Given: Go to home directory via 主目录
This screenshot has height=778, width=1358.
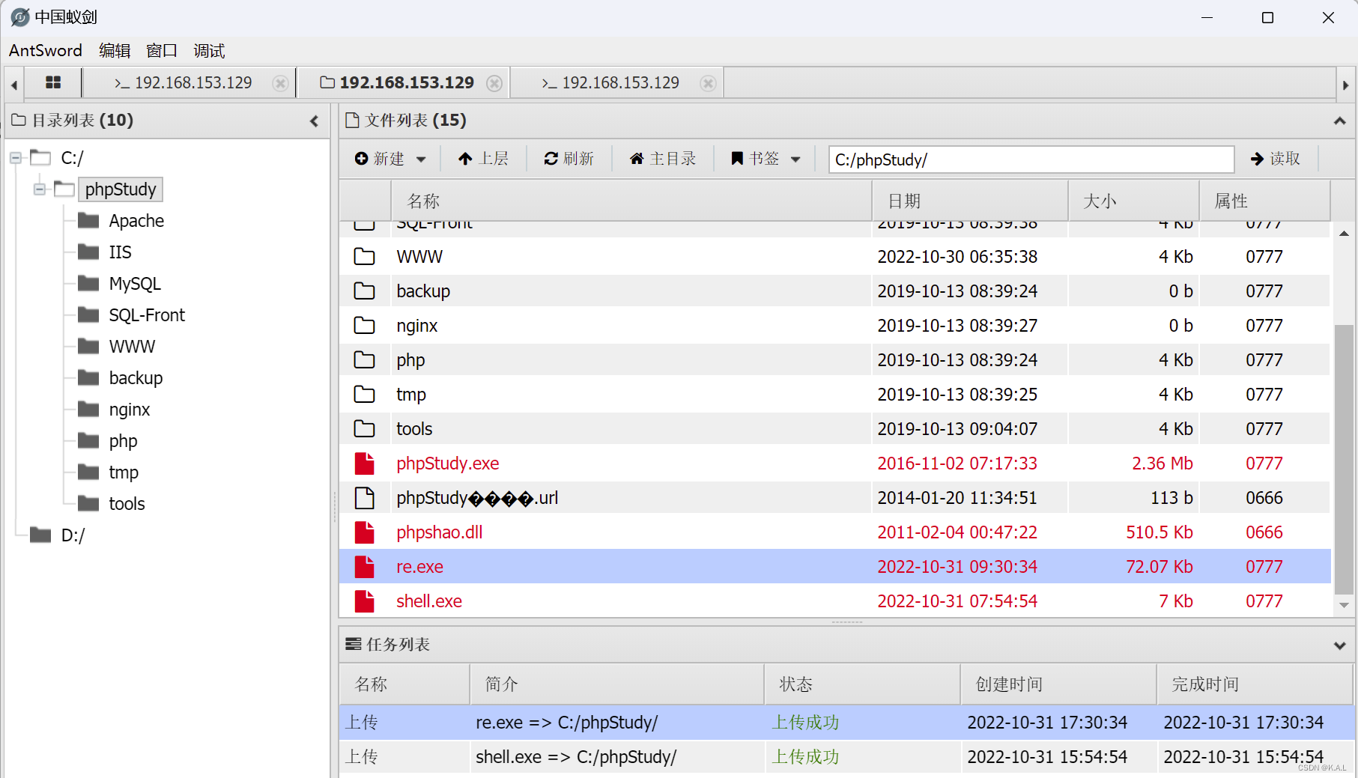Looking at the screenshot, I should (x=663, y=158).
